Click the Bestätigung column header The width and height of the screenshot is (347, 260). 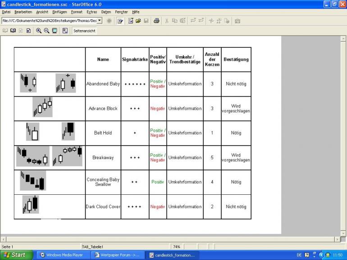236,59
